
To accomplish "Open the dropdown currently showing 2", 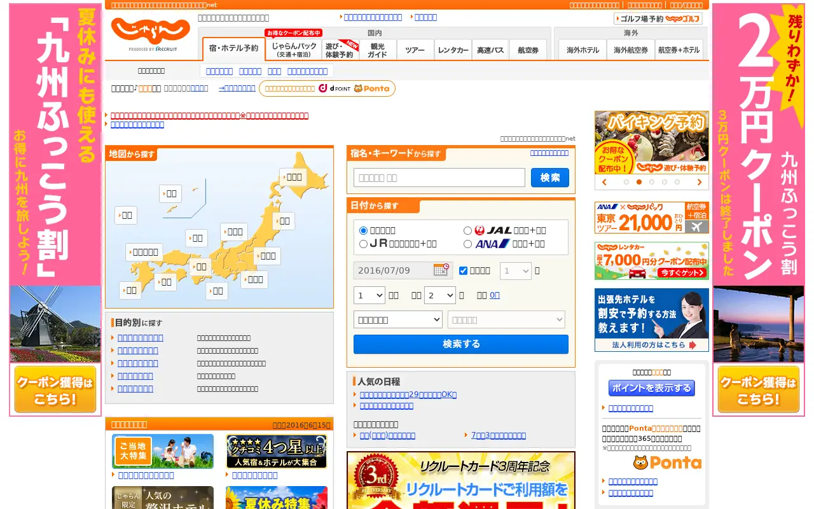I will [x=440, y=295].
